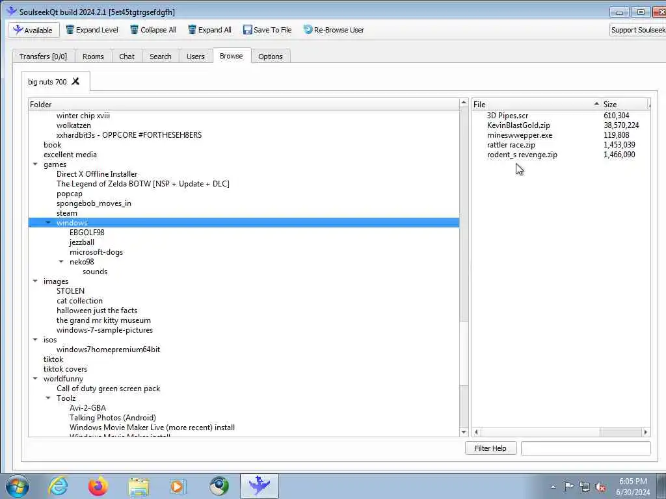Open the Windows Start menu
The height and width of the screenshot is (499, 666).
[18, 486]
